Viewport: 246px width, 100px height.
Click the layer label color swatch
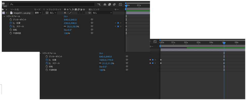click(x=3, y=13)
